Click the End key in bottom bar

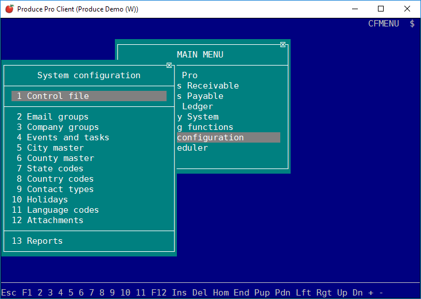click(x=241, y=293)
